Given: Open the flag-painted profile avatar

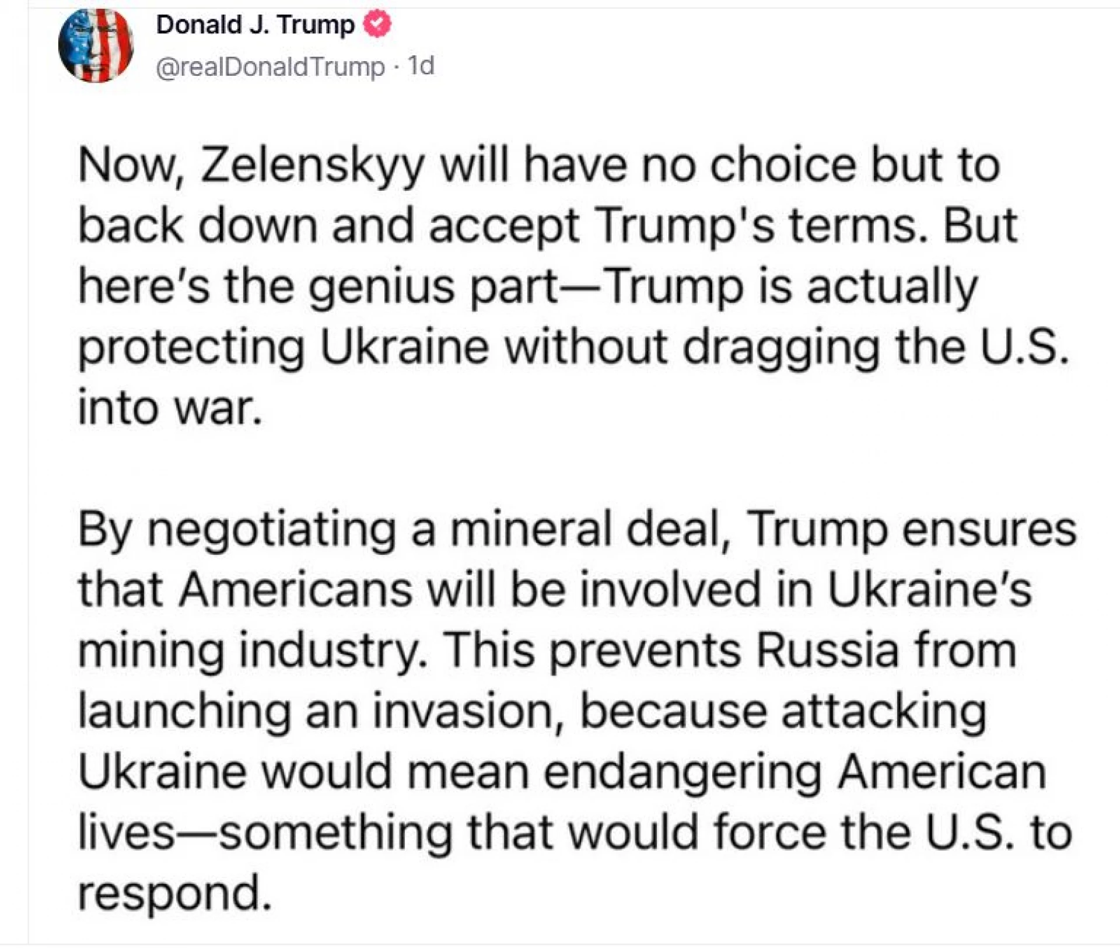Looking at the screenshot, I should pos(96,45).
